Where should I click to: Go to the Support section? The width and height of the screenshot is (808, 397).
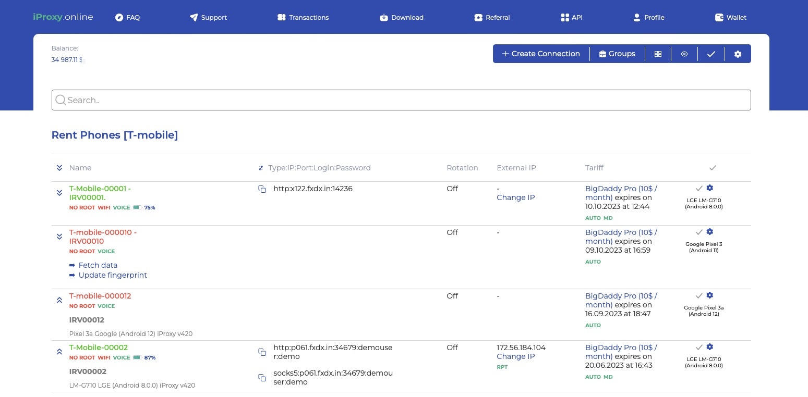208,18
